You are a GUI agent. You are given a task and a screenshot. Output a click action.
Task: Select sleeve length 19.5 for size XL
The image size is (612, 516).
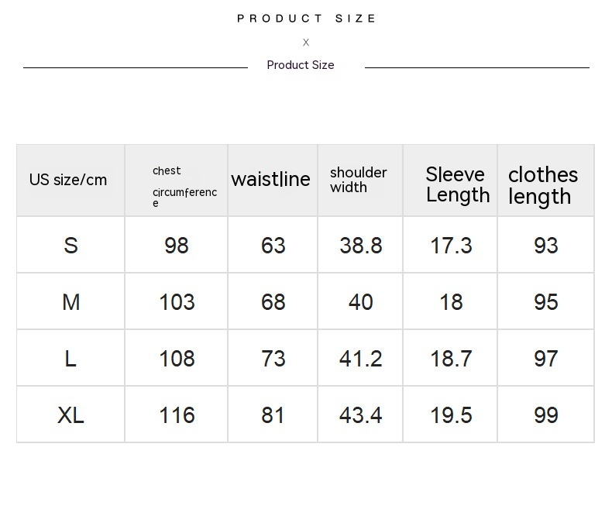[451, 415]
